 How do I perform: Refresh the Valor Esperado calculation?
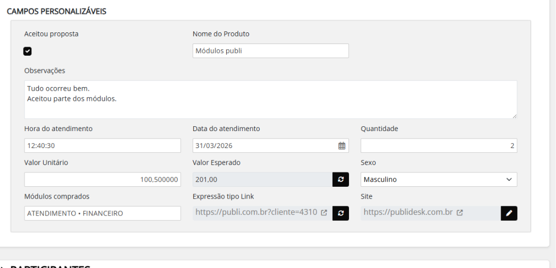tap(341, 179)
